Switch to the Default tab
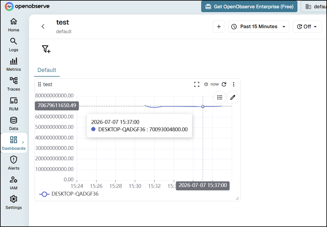Viewport: 327px width, 227px height. coord(47,70)
